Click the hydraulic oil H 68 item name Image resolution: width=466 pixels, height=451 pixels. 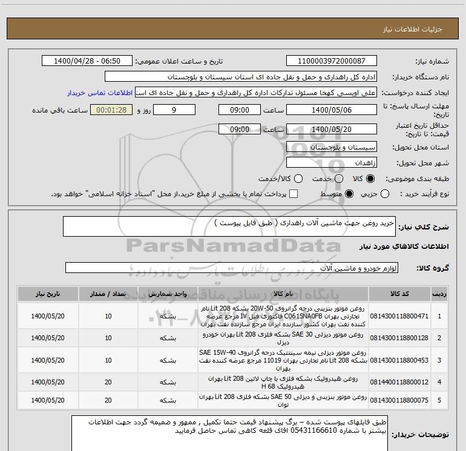coord(283,383)
